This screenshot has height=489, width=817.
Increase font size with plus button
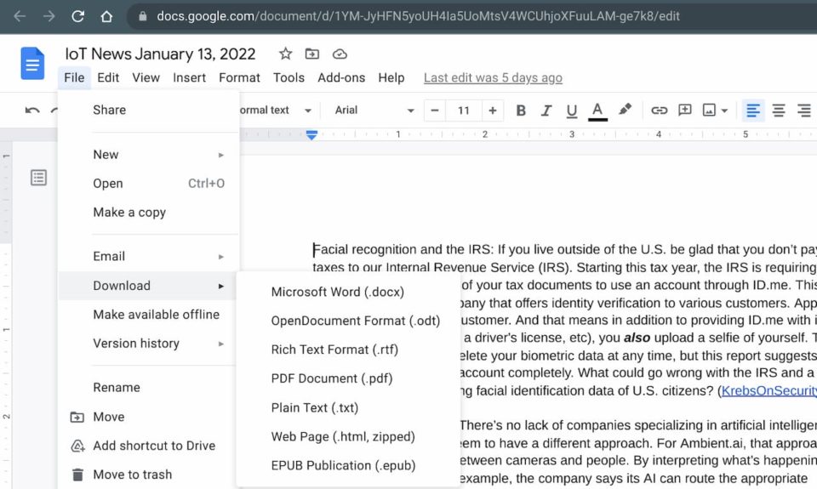[x=493, y=111]
